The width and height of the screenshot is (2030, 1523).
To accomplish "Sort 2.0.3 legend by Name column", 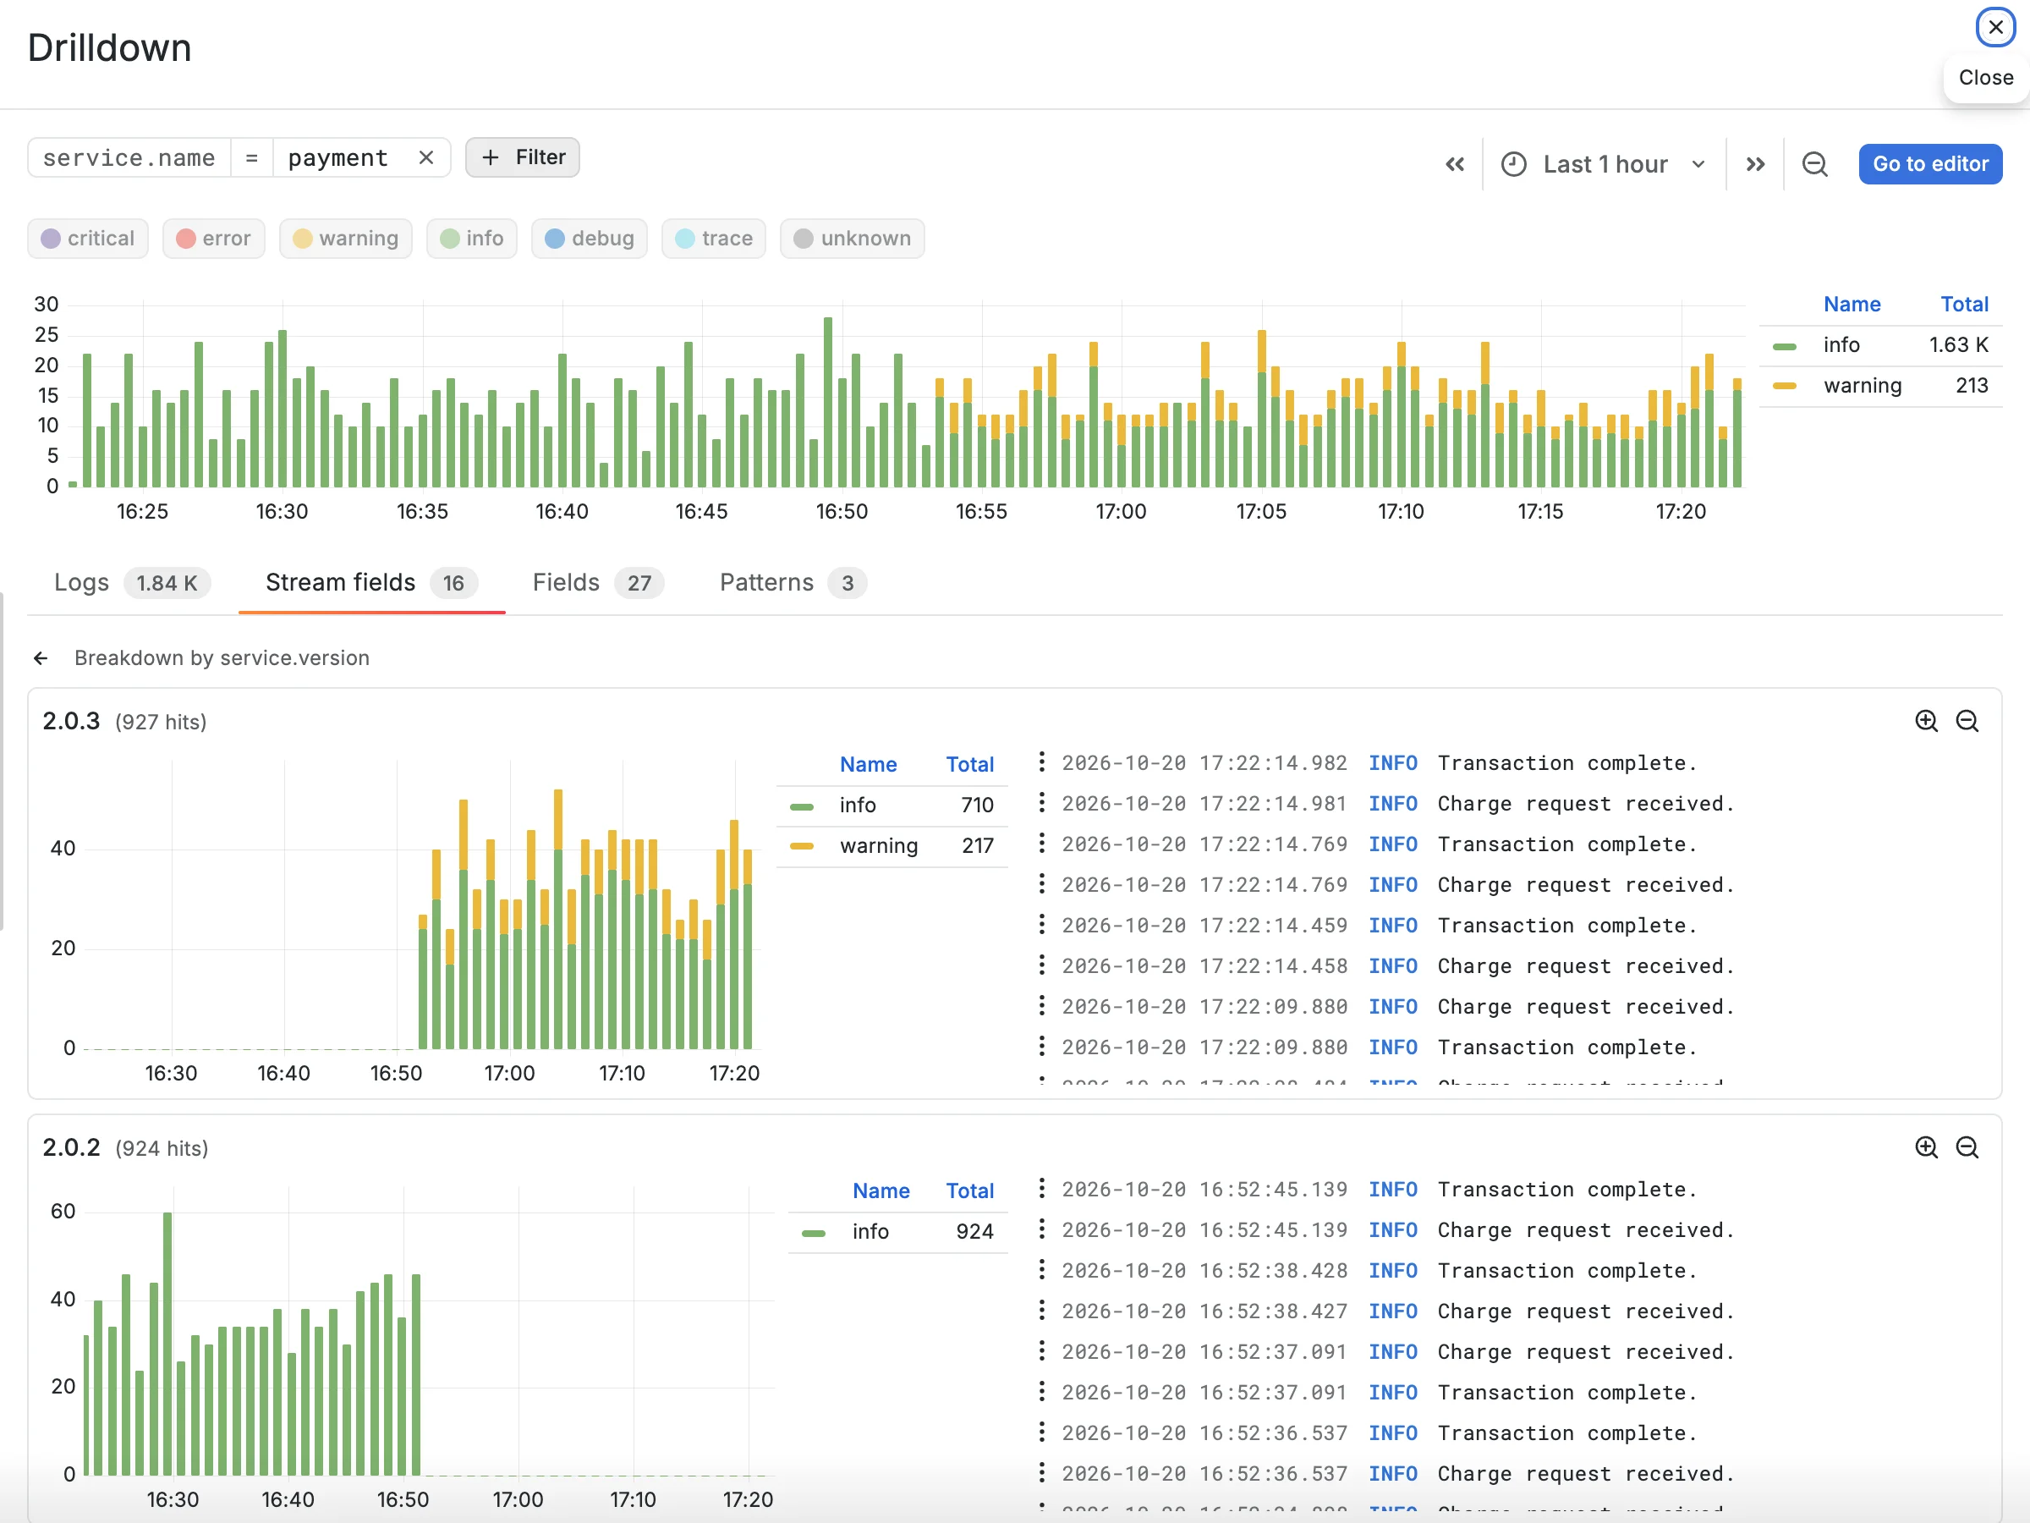I will [867, 765].
